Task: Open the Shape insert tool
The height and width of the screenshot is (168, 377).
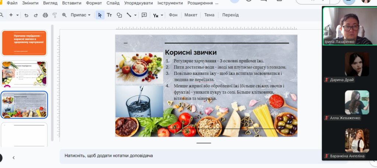Action: (x=119, y=15)
